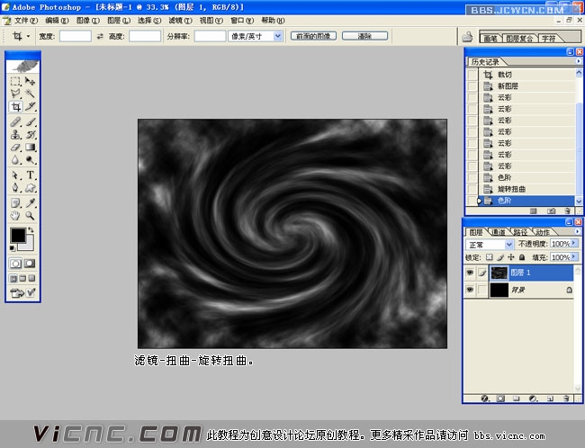Viewport: 585px width, 448px height.
Task: Select the Pen tool
Action: pos(15,188)
